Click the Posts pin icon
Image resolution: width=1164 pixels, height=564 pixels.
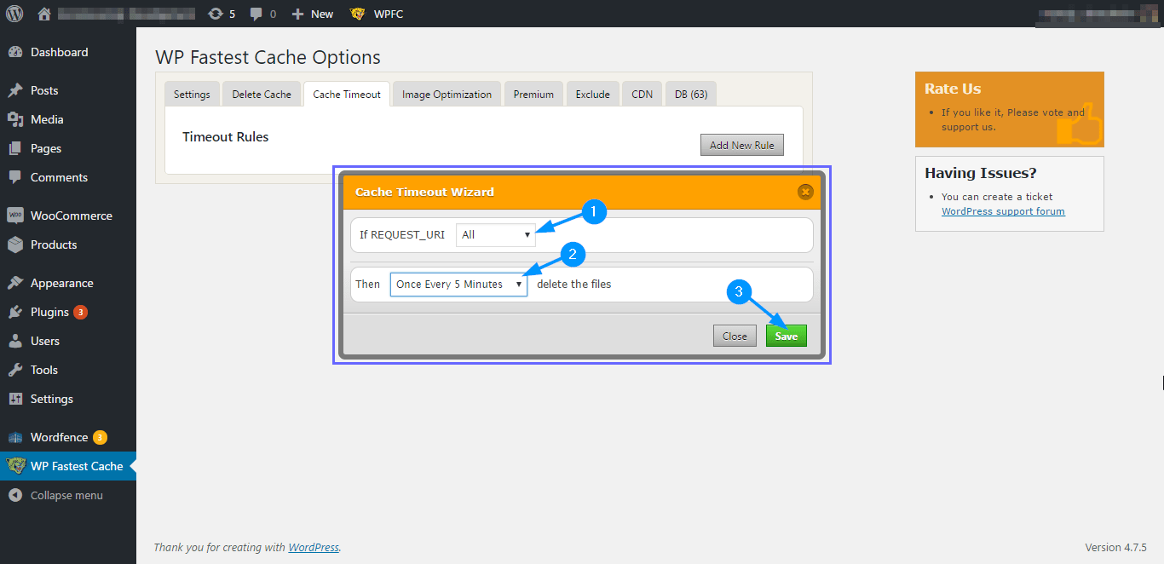15,90
